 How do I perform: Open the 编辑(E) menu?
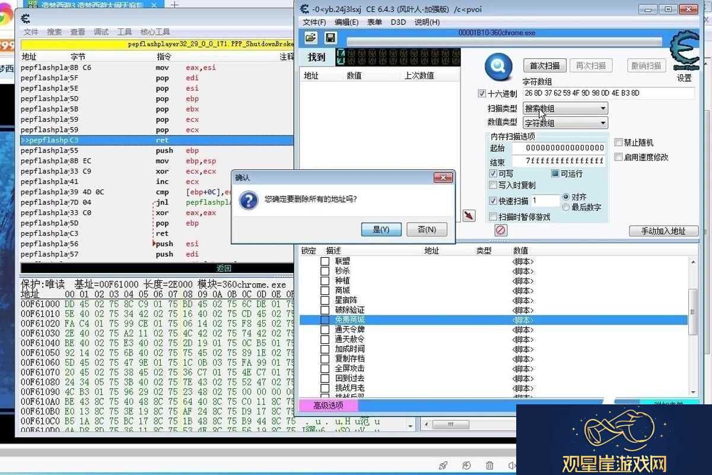347,22
